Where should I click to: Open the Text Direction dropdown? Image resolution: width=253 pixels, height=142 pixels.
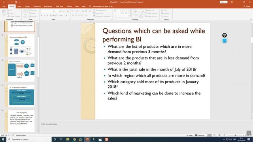[x=100, y=10]
